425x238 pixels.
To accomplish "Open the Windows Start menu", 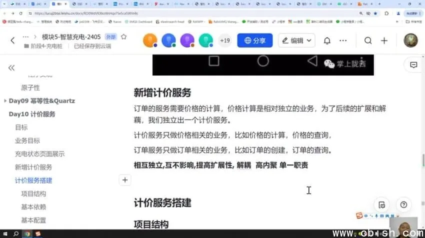I will [x=5, y=233].
